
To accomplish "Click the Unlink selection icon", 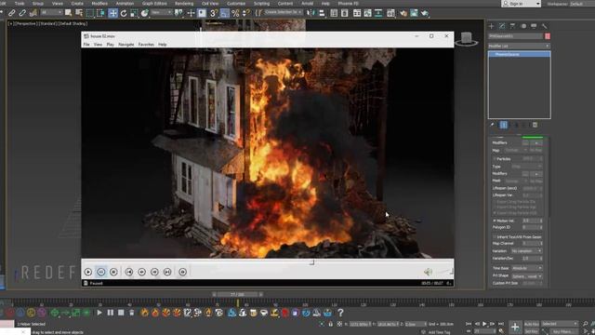I will coord(22,13).
